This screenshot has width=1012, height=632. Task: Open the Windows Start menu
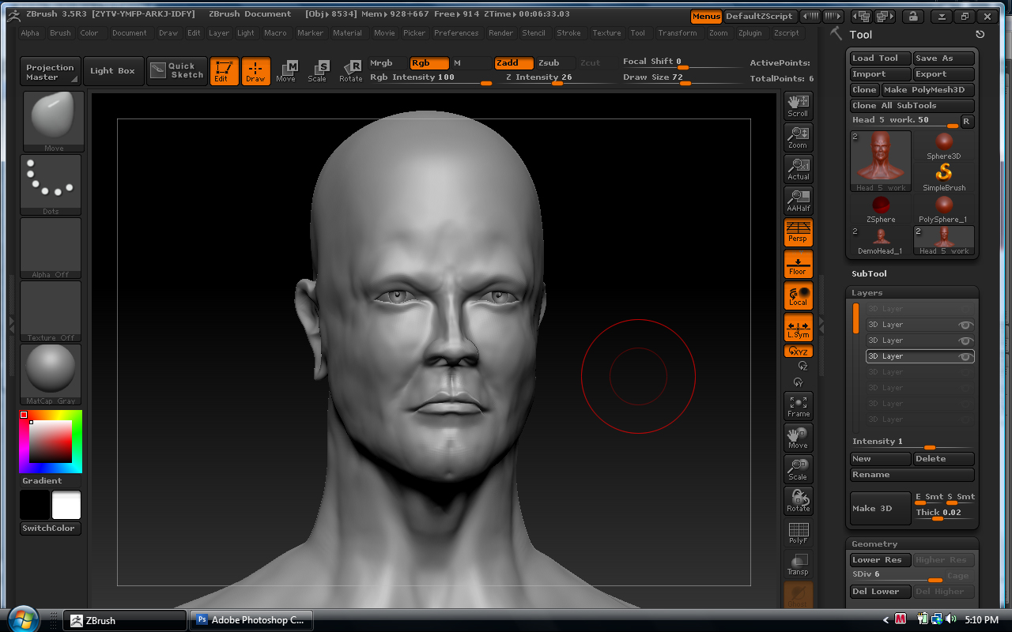tap(22, 619)
